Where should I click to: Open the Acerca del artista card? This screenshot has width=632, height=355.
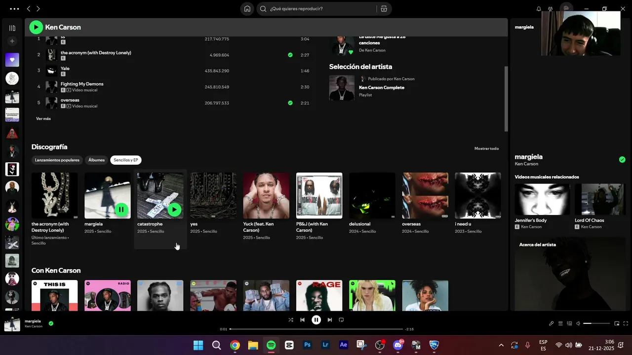[x=570, y=274]
